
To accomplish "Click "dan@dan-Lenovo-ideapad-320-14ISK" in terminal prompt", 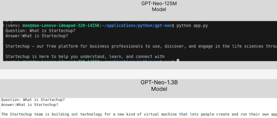I will point(61,26).
